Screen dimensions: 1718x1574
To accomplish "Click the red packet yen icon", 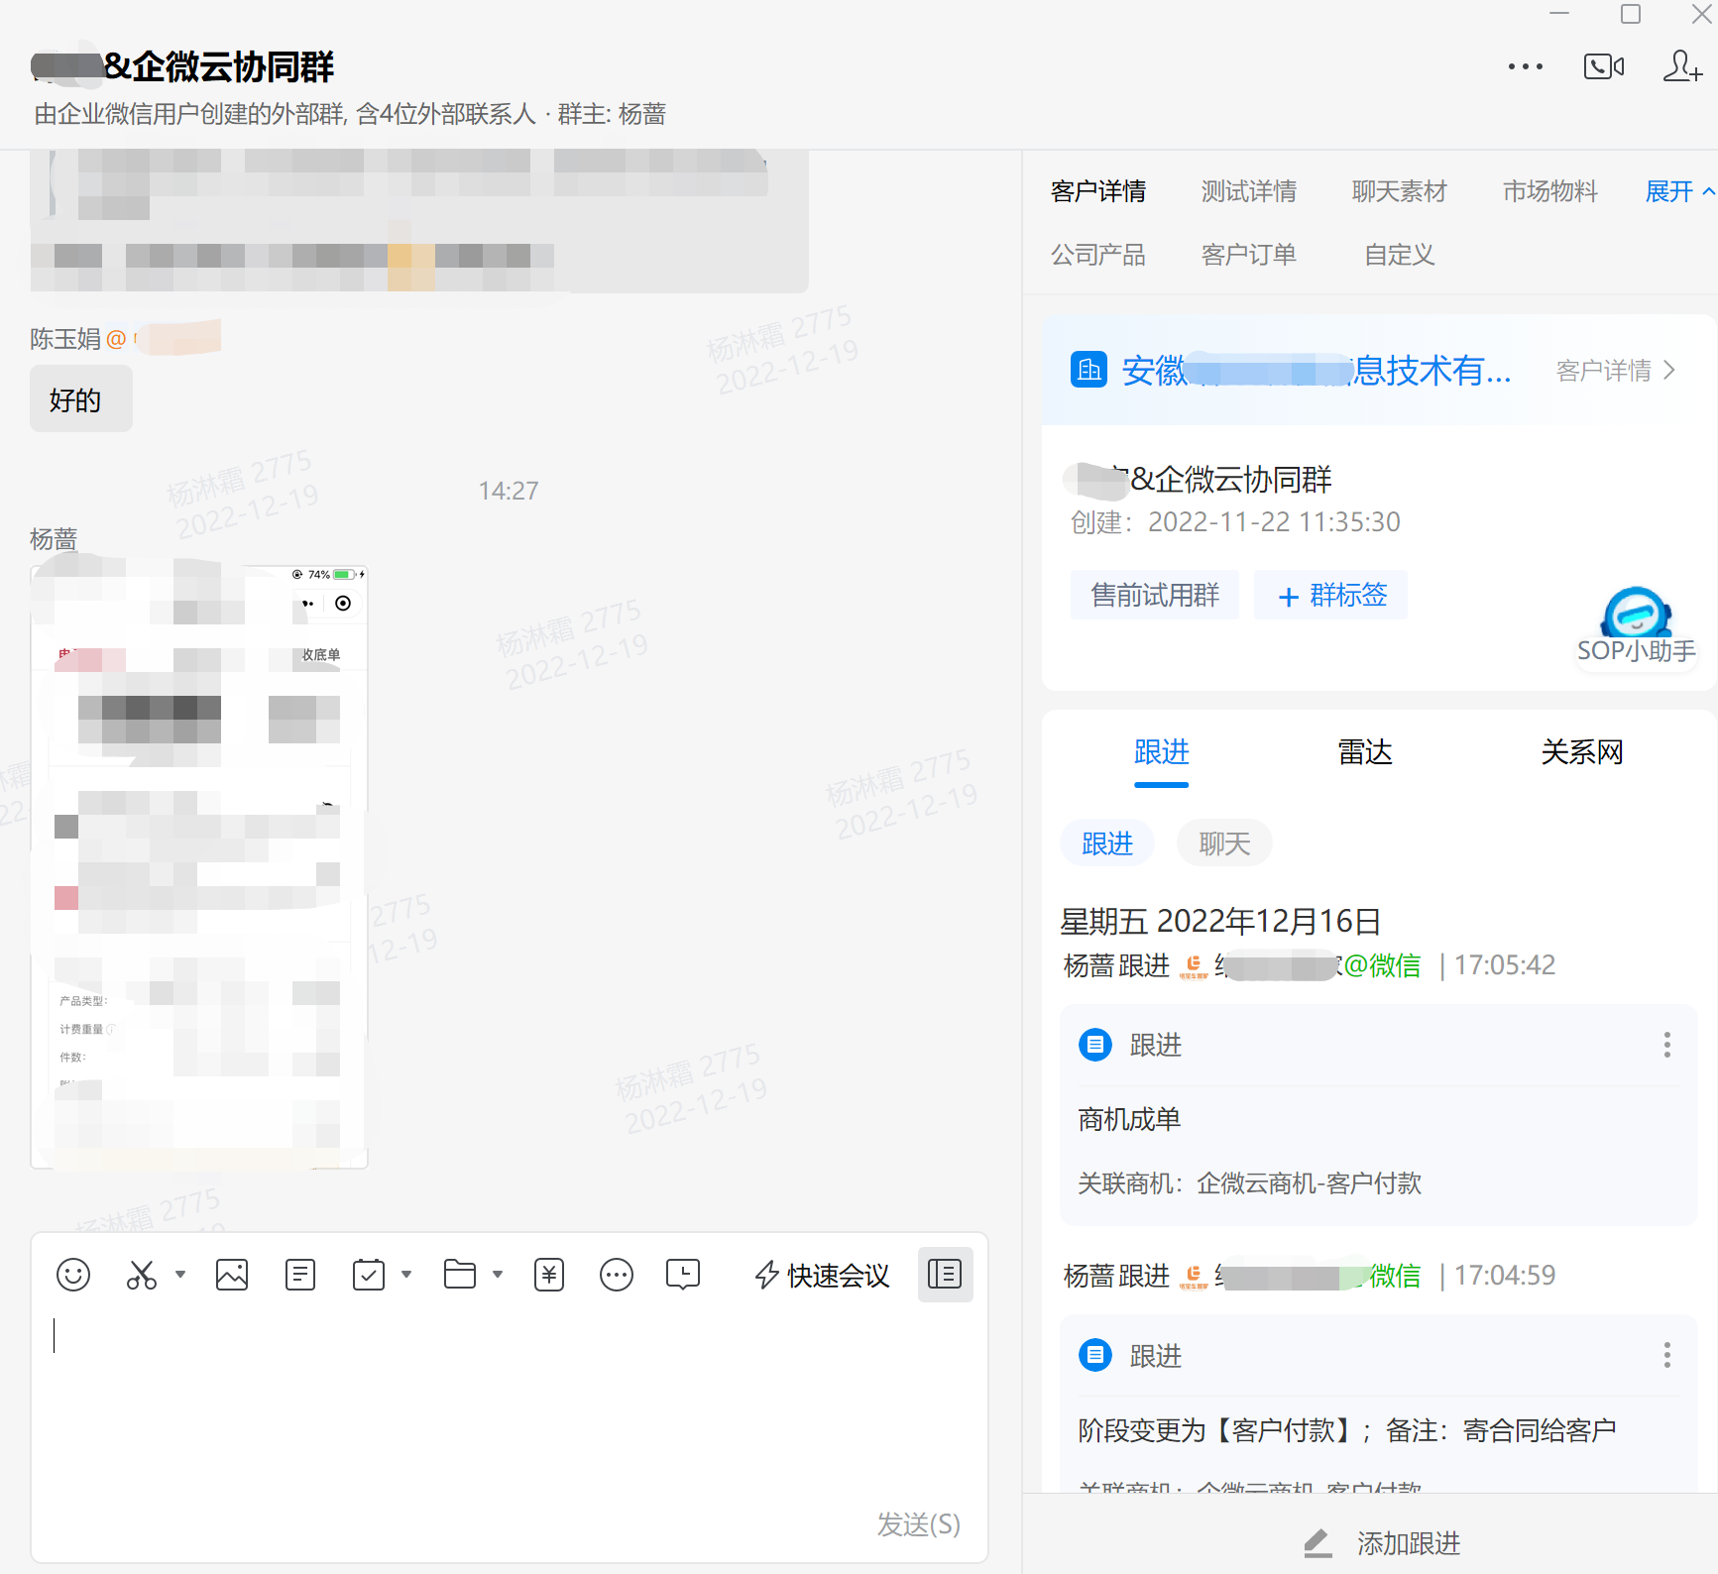I will pos(549,1275).
